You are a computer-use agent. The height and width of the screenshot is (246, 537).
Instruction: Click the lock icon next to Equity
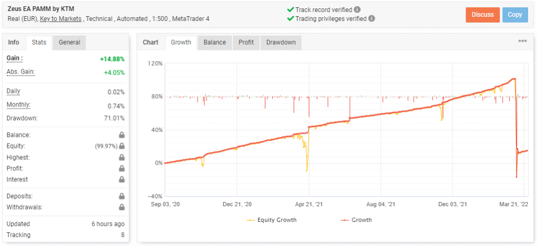tap(122, 146)
